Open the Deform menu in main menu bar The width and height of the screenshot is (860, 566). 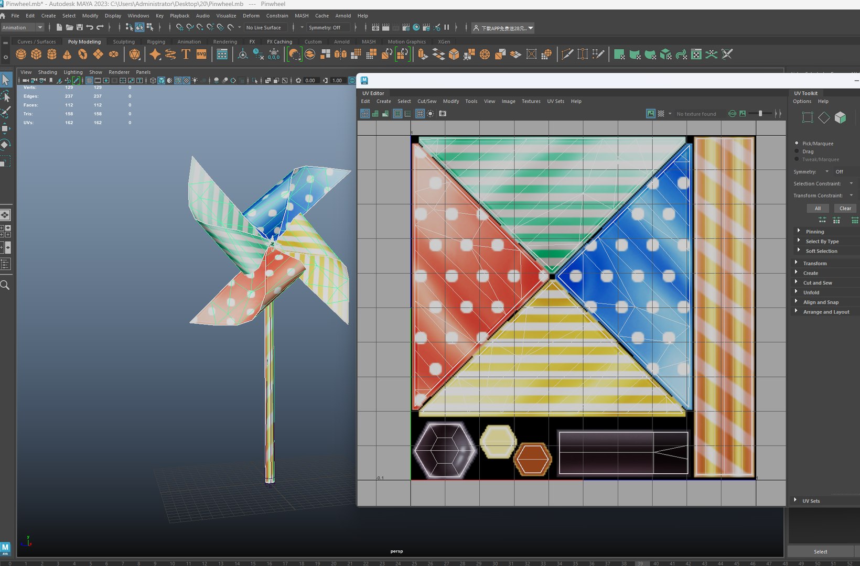pos(251,16)
